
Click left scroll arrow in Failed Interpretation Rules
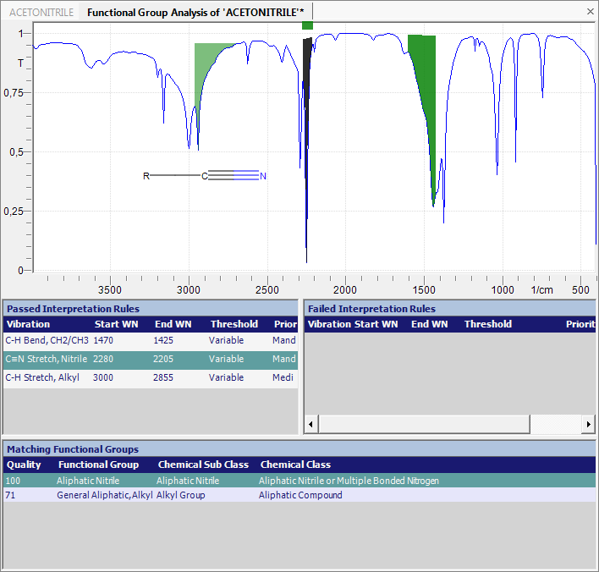point(310,424)
